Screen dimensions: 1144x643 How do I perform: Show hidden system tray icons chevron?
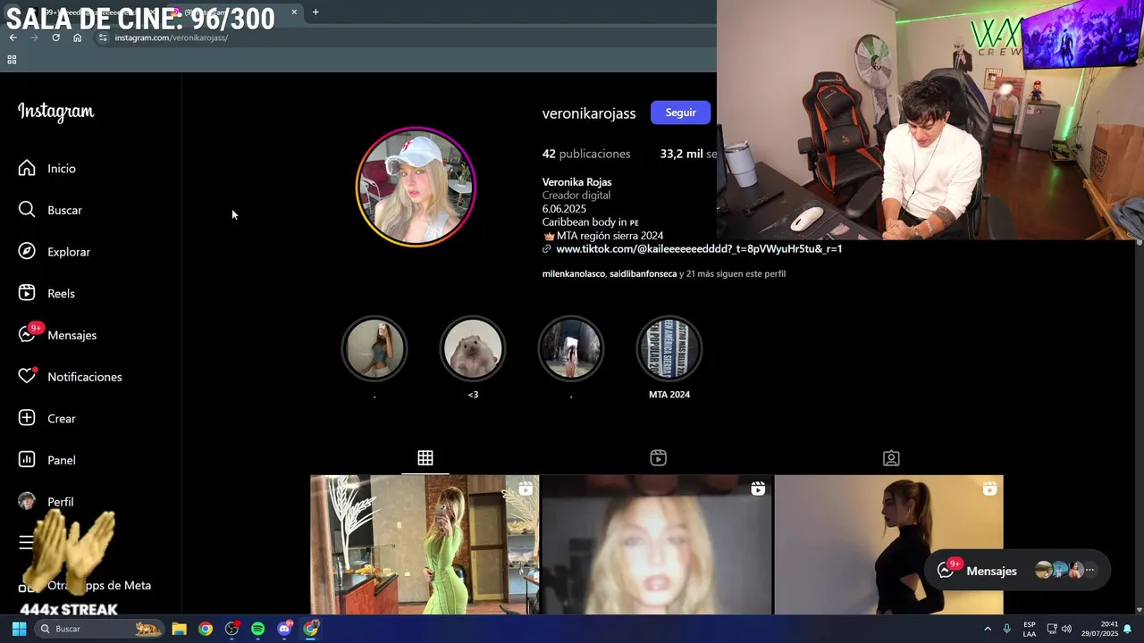pos(988,629)
